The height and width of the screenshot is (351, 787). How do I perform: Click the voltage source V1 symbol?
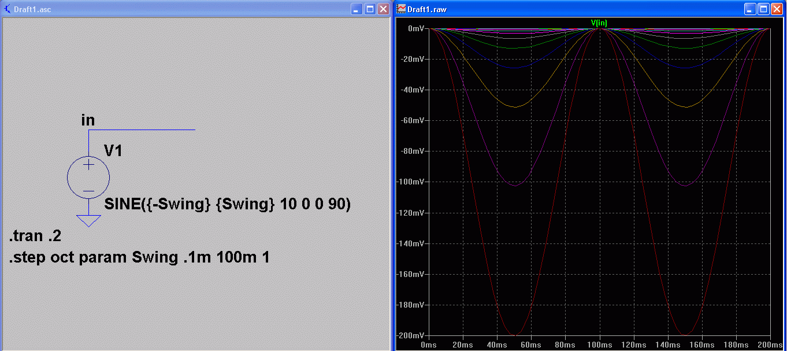[x=88, y=178]
